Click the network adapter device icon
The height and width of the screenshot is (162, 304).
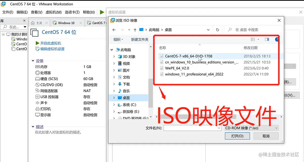pos(37,91)
